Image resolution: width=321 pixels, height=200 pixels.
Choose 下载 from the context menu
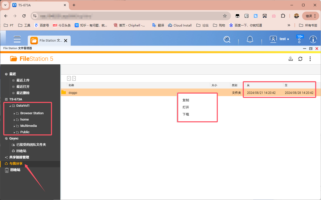tap(186, 114)
